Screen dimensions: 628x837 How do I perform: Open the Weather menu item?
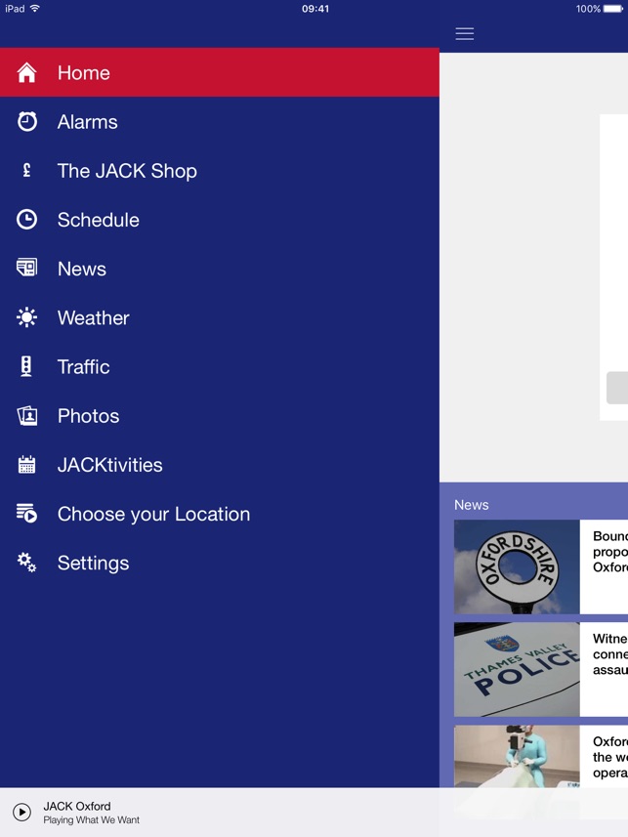tap(220, 318)
